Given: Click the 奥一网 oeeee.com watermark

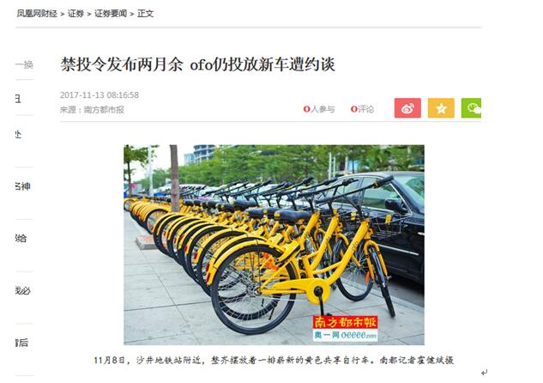Looking at the screenshot, I should 345,335.
